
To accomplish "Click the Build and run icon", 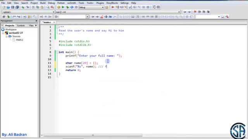I will [x=67, y=7].
